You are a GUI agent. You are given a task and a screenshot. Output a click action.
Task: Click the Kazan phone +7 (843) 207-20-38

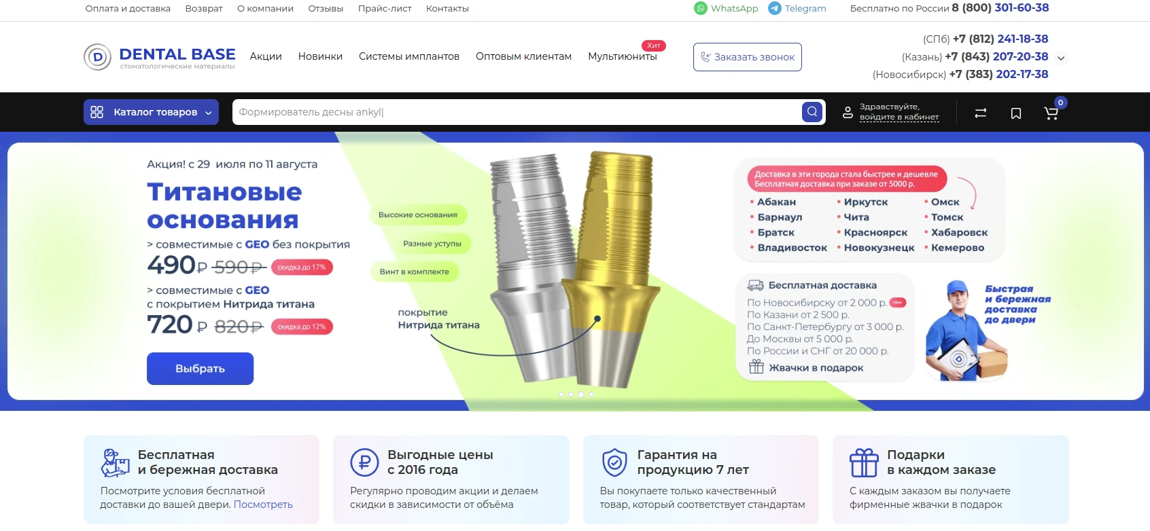coord(996,56)
